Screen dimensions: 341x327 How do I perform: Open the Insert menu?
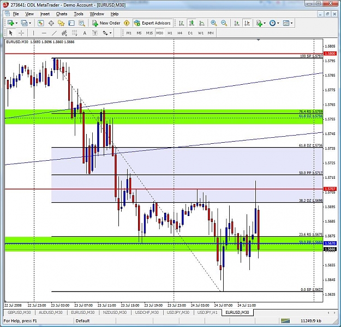(x=45, y=14)
